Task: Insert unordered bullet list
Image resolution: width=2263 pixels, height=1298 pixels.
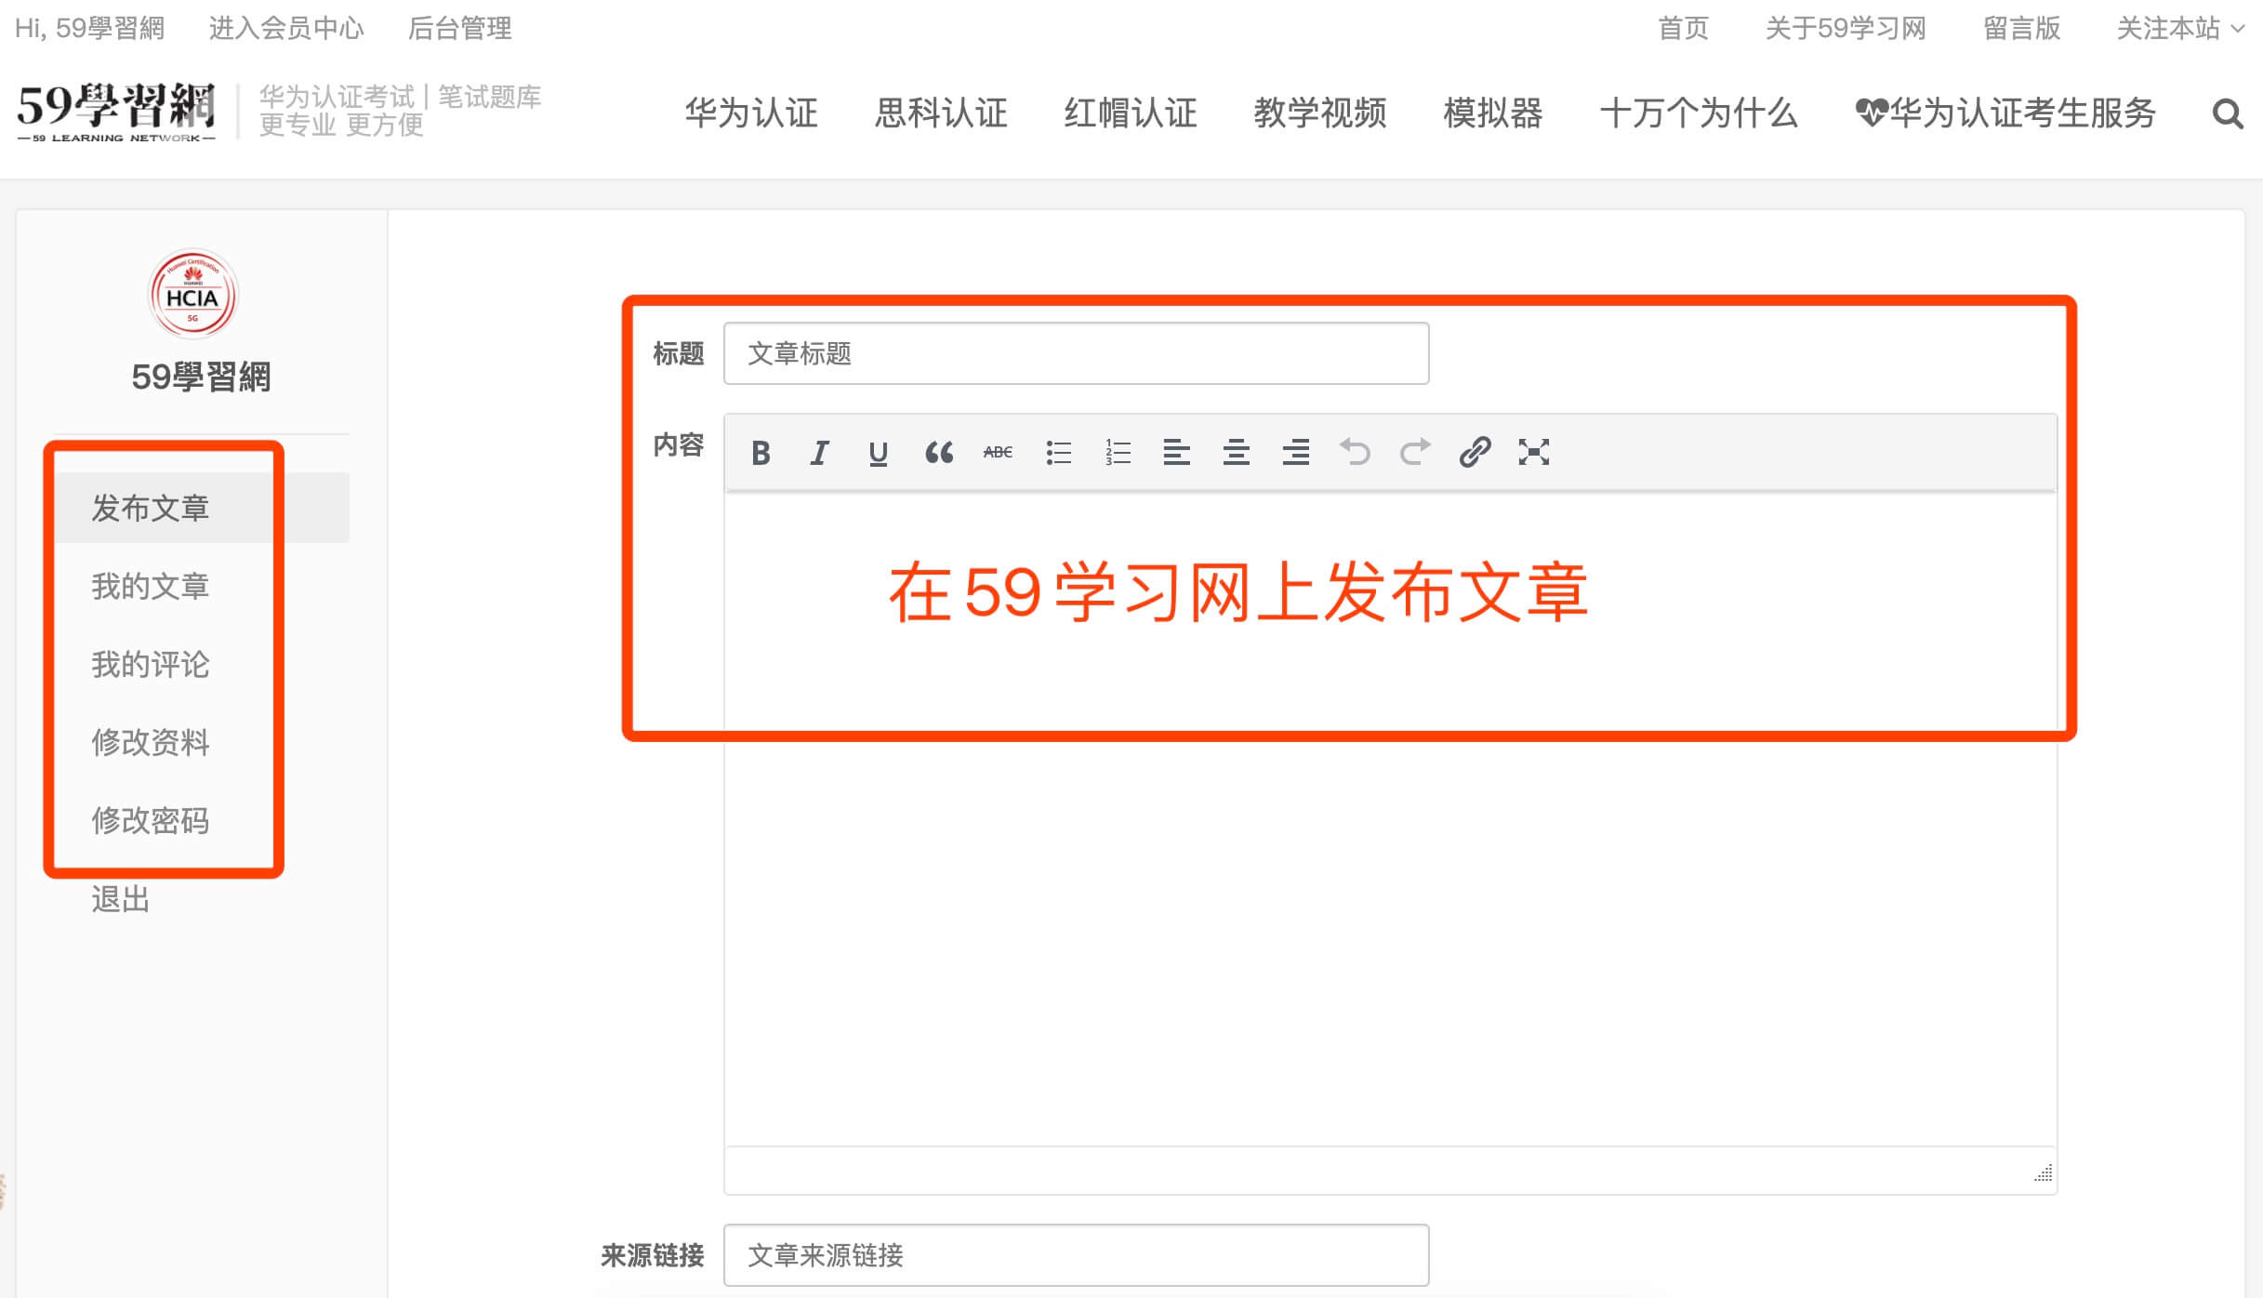Action: pos(1058,453)
